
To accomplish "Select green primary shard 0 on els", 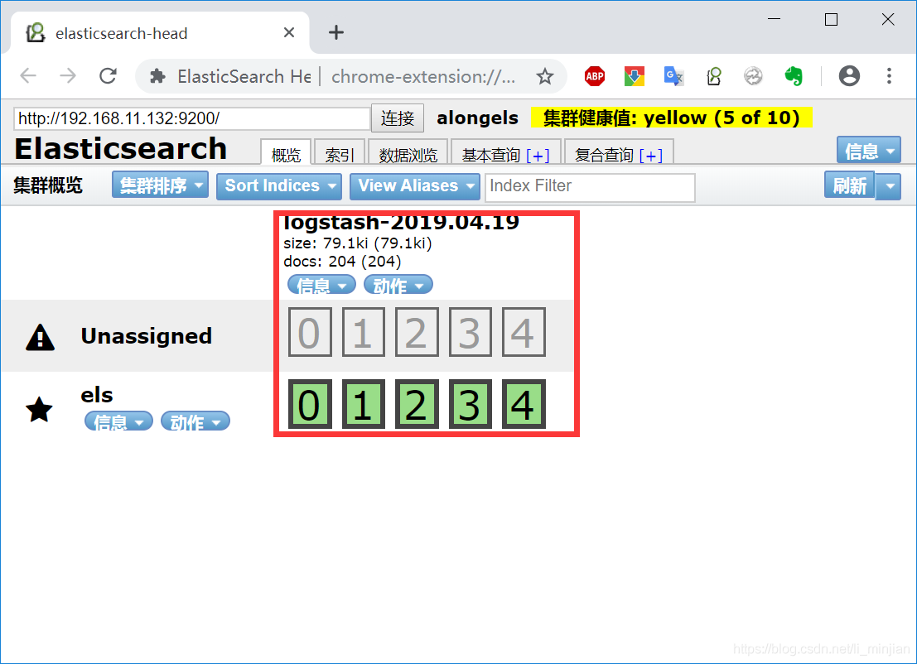I will (310, 404).
